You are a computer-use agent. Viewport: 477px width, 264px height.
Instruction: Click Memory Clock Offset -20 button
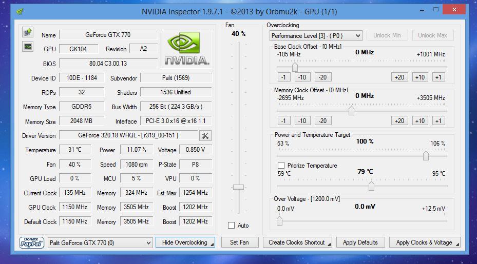click(x=323, y=121)
